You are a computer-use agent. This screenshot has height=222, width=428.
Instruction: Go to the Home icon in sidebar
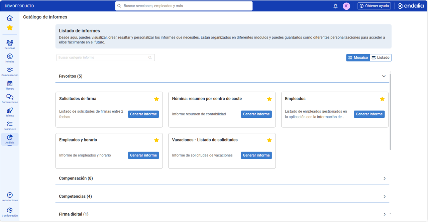tap(10, 18)
